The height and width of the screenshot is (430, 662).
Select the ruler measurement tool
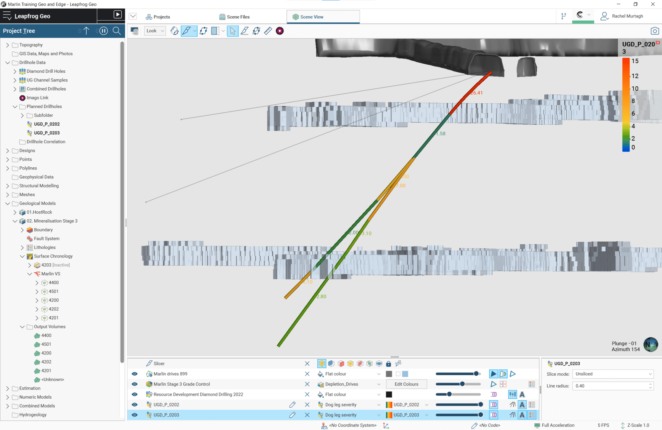coord(268,31)
